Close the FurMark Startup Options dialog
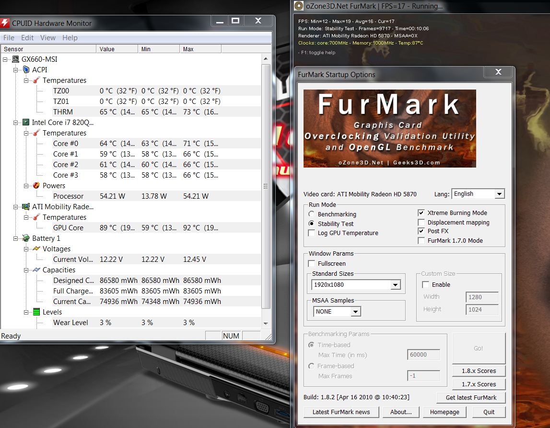Screen dimensions: 550x428 [498, 72]
